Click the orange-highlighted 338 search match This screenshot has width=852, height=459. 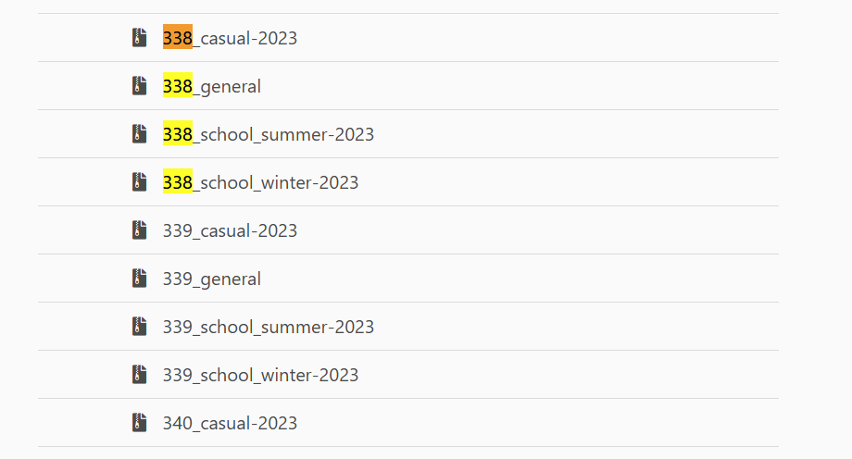177,38
